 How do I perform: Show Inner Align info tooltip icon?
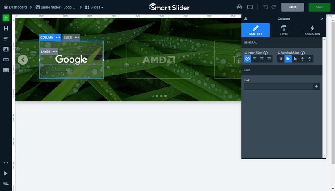(265, 53)
